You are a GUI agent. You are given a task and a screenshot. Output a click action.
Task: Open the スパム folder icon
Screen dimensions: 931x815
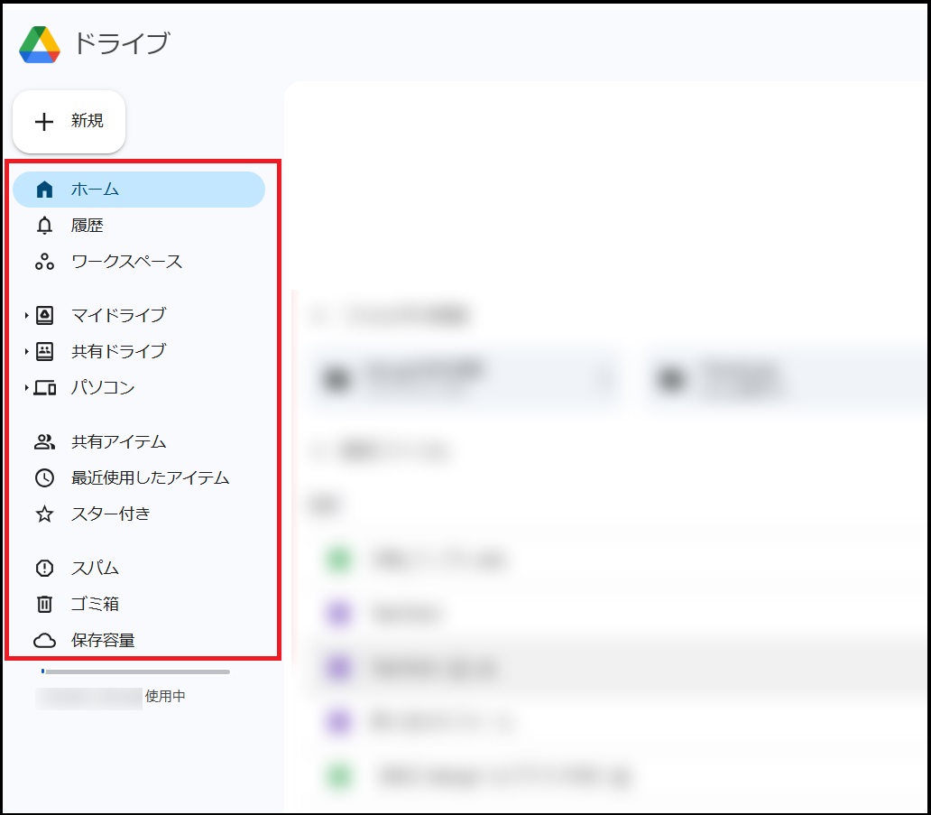[44, 569]
